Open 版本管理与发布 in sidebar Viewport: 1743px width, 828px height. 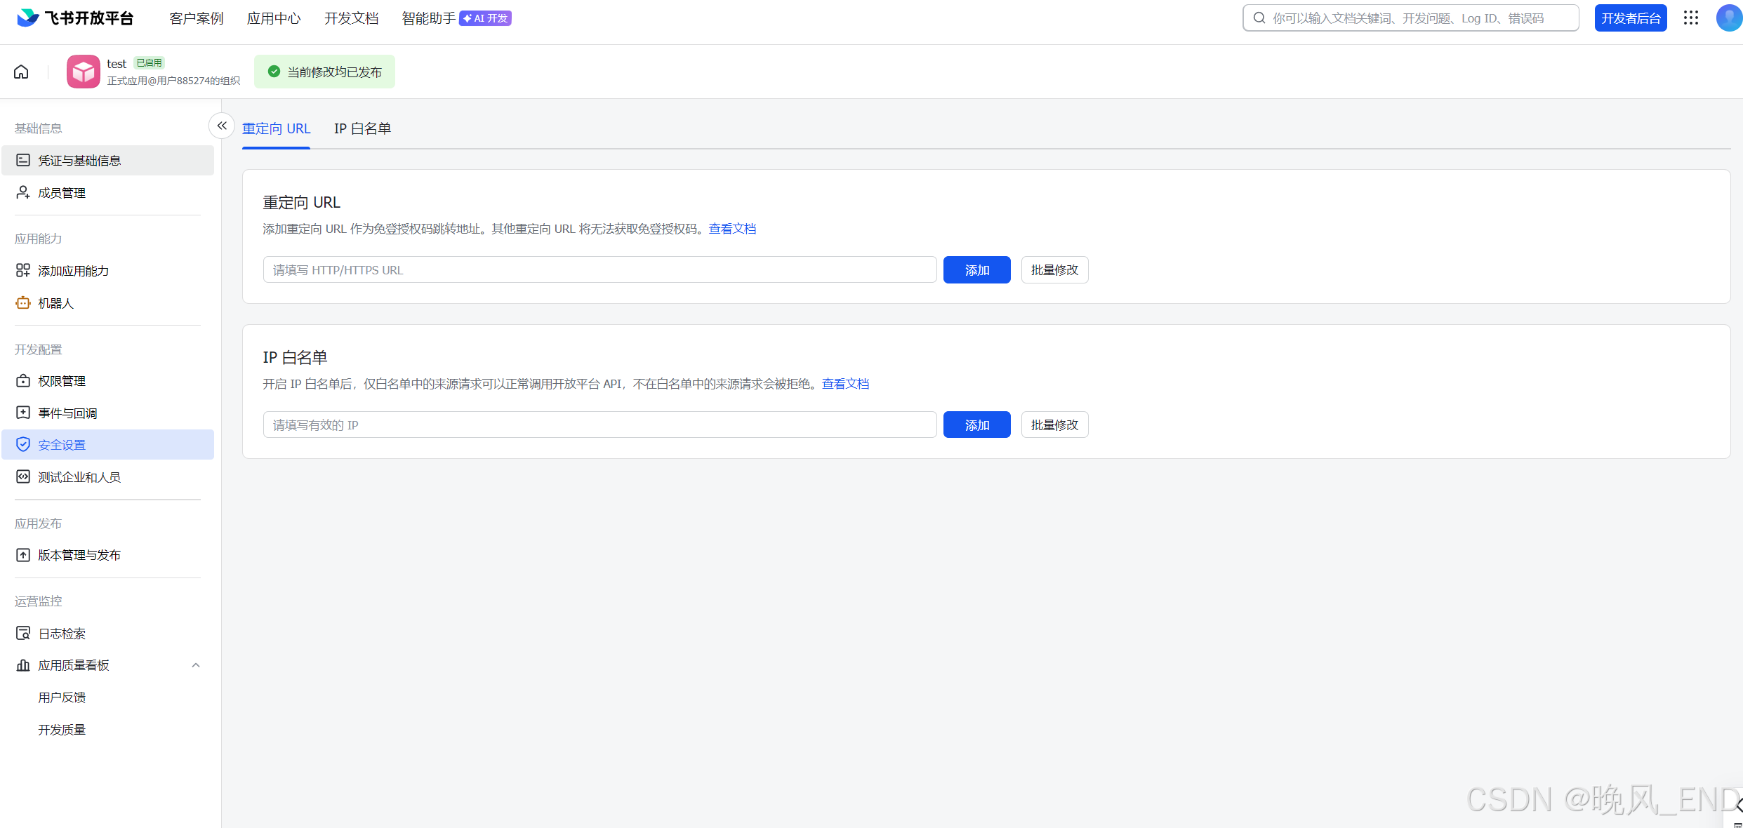[79, 555]
